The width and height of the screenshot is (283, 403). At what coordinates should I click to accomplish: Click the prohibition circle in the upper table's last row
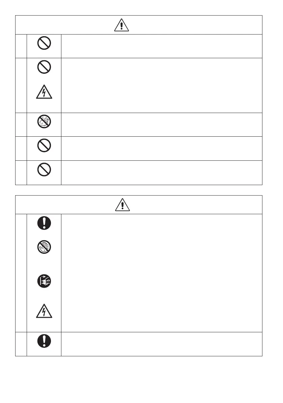44,170
